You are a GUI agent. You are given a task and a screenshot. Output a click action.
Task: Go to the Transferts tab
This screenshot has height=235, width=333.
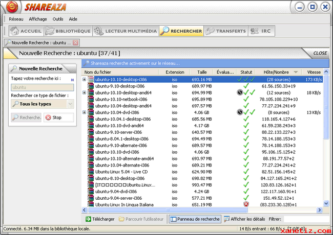(x=226, y=31)
